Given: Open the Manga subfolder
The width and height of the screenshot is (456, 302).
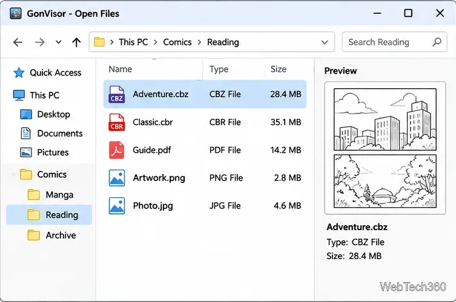Looking at the screenshot, I should point(59,194).
